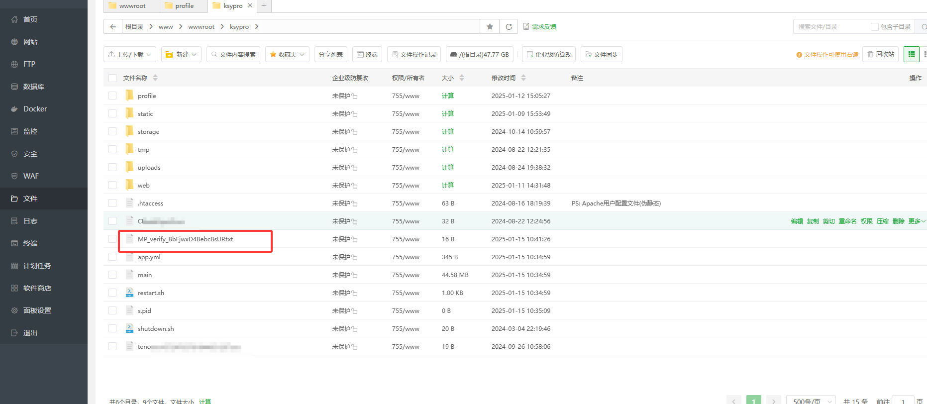
Task: Open the restart.sh shell file icon
Action: (129, 293)
